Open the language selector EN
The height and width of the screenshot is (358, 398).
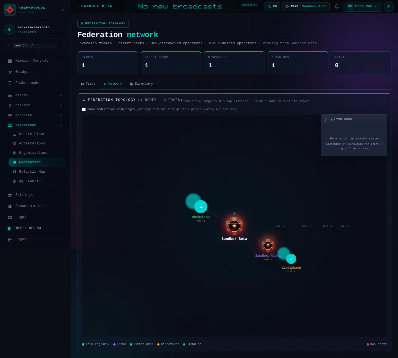pyautogui.click(x=272, y=6)
